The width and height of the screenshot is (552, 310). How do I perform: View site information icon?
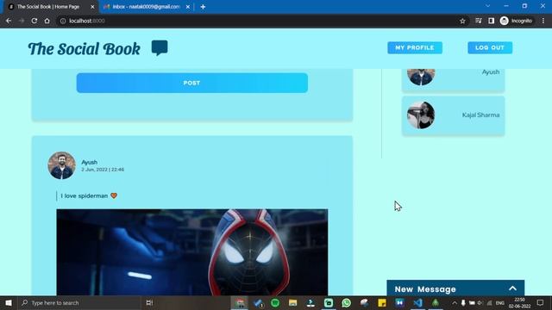click(x=63, y=21)
